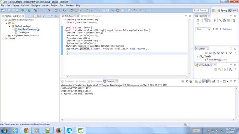The image size is (239, 134).
Task: Expand the TimeEx.java tree node
Action: click(13, 32)
